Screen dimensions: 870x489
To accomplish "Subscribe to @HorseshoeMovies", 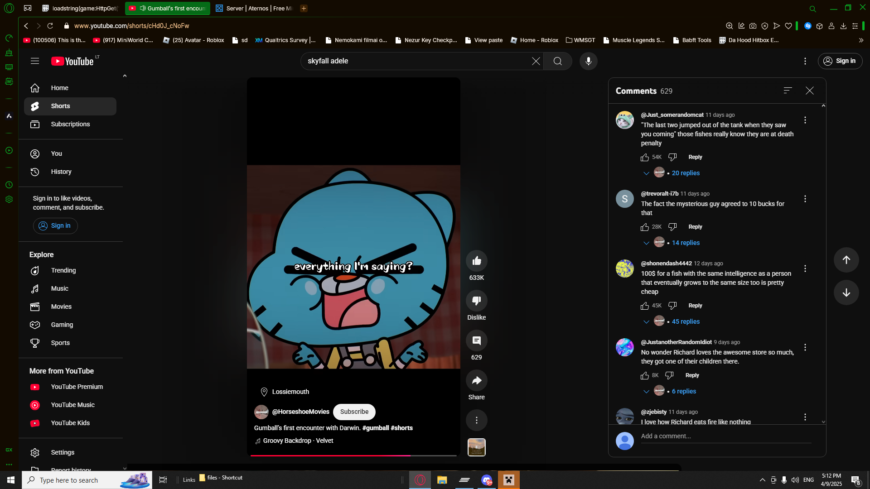I will point(354,412).
